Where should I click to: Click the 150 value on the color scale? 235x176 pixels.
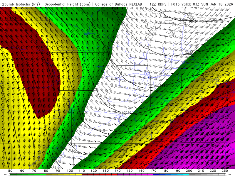(130, 171)
